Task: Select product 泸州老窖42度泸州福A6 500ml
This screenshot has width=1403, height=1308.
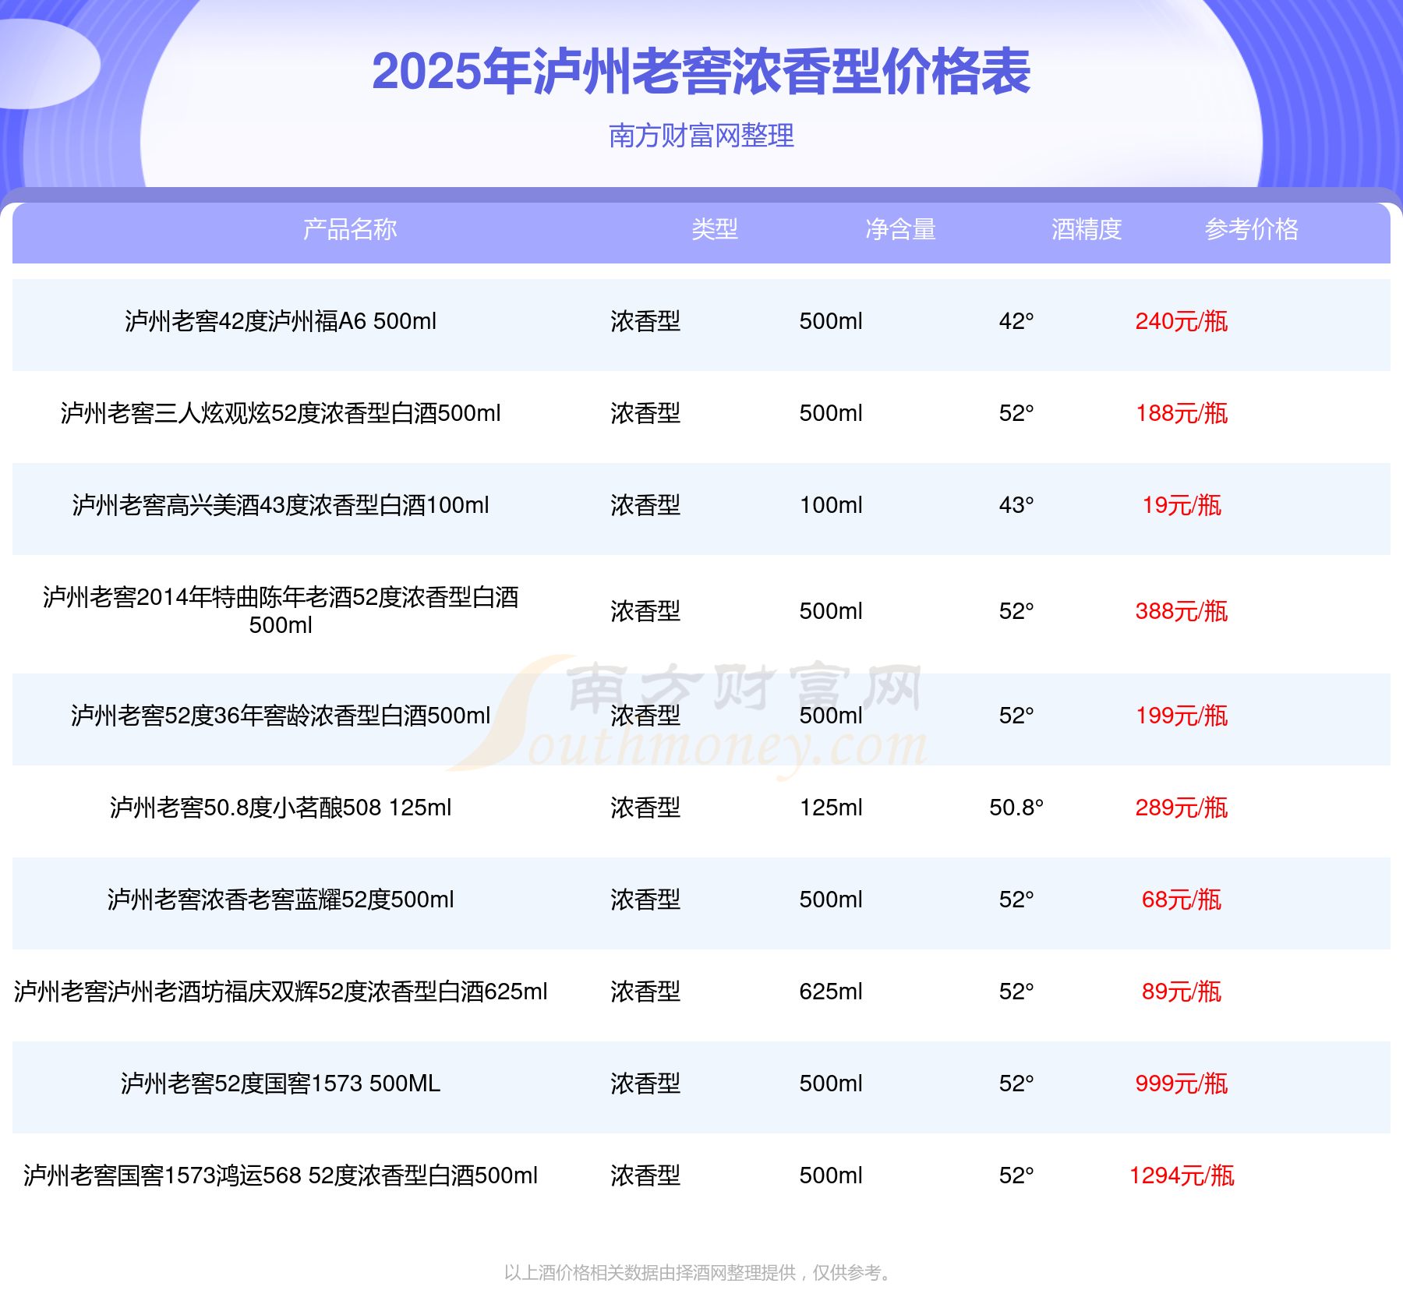Action: pyautogui.click(x=281, y=321)
